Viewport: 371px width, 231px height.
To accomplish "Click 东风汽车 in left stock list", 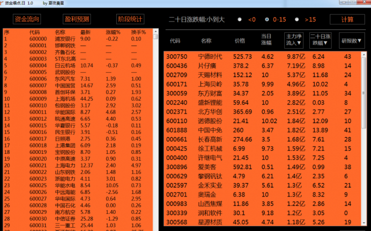I will click(65, 79).
